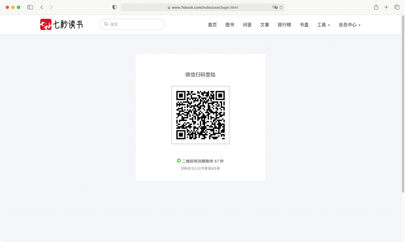Click the 搜索 search input field
The height and width of the screenshot is (242, 405).
[x=132, y=24]
